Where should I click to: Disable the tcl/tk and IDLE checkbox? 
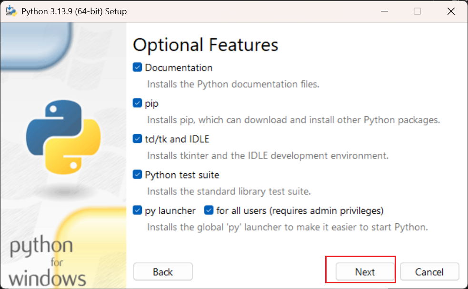tap(137, 139)
